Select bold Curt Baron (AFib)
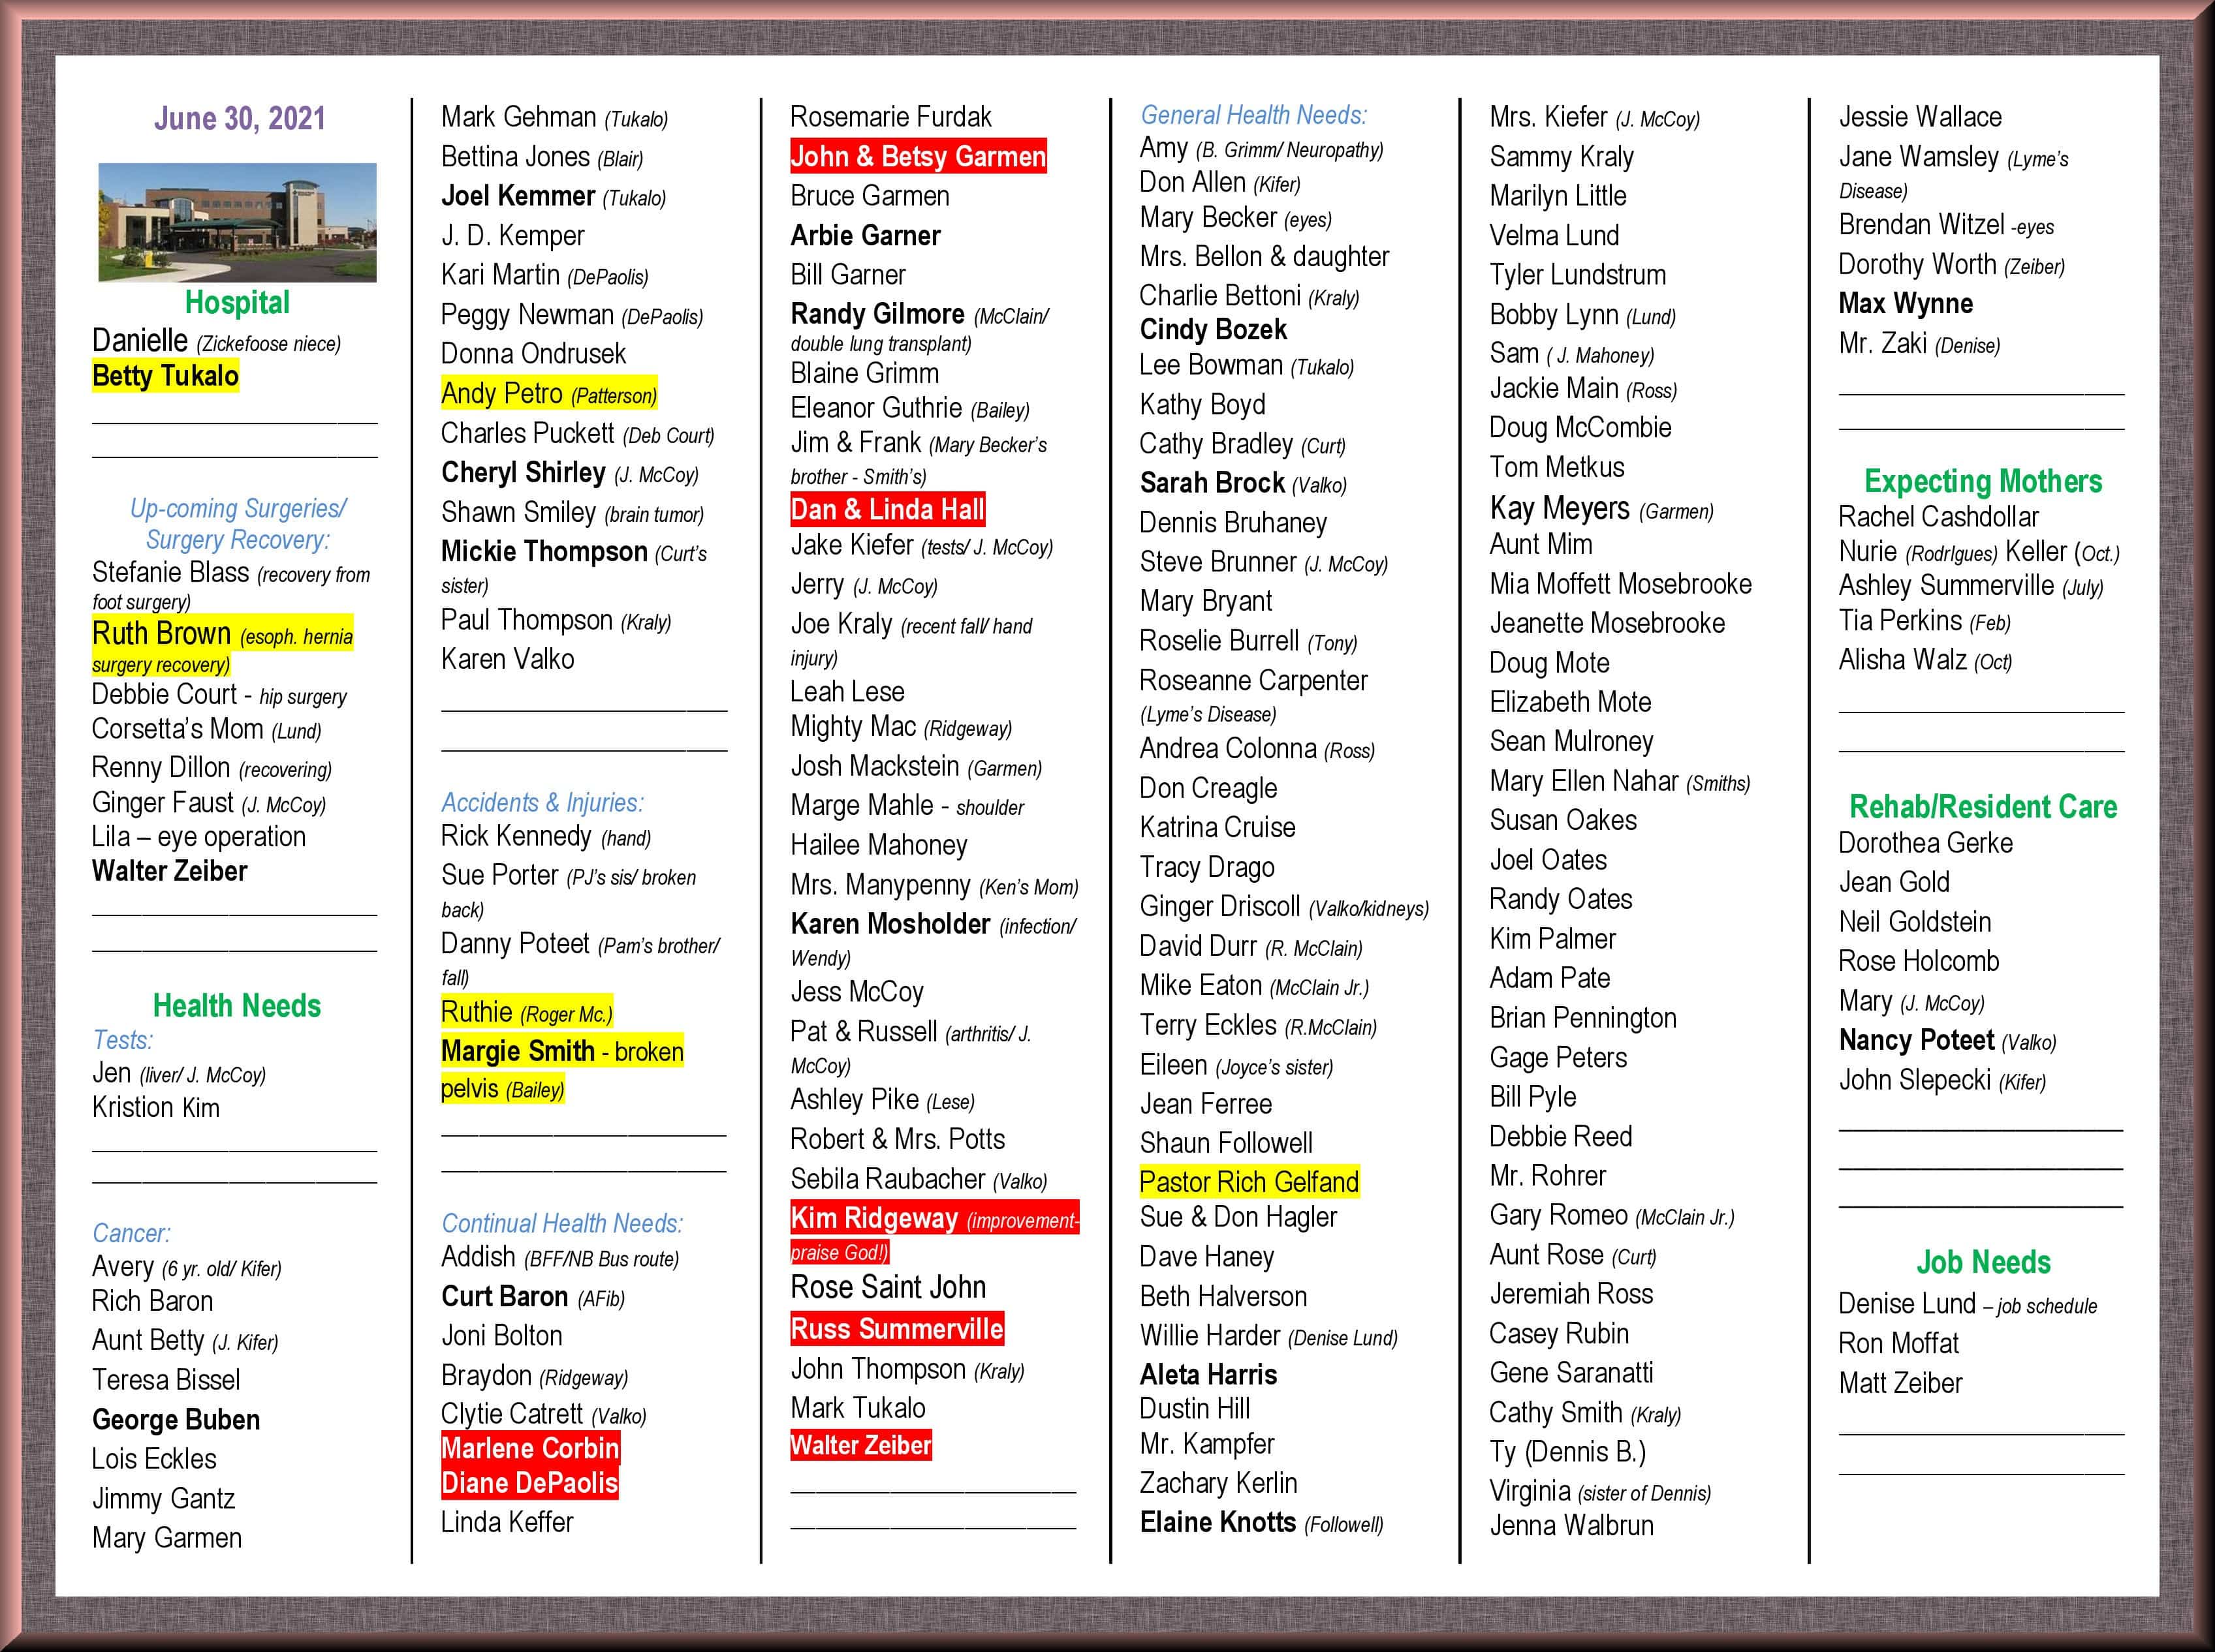This screenshot has height=1652, width=2215. click(x=533, y=1297)
